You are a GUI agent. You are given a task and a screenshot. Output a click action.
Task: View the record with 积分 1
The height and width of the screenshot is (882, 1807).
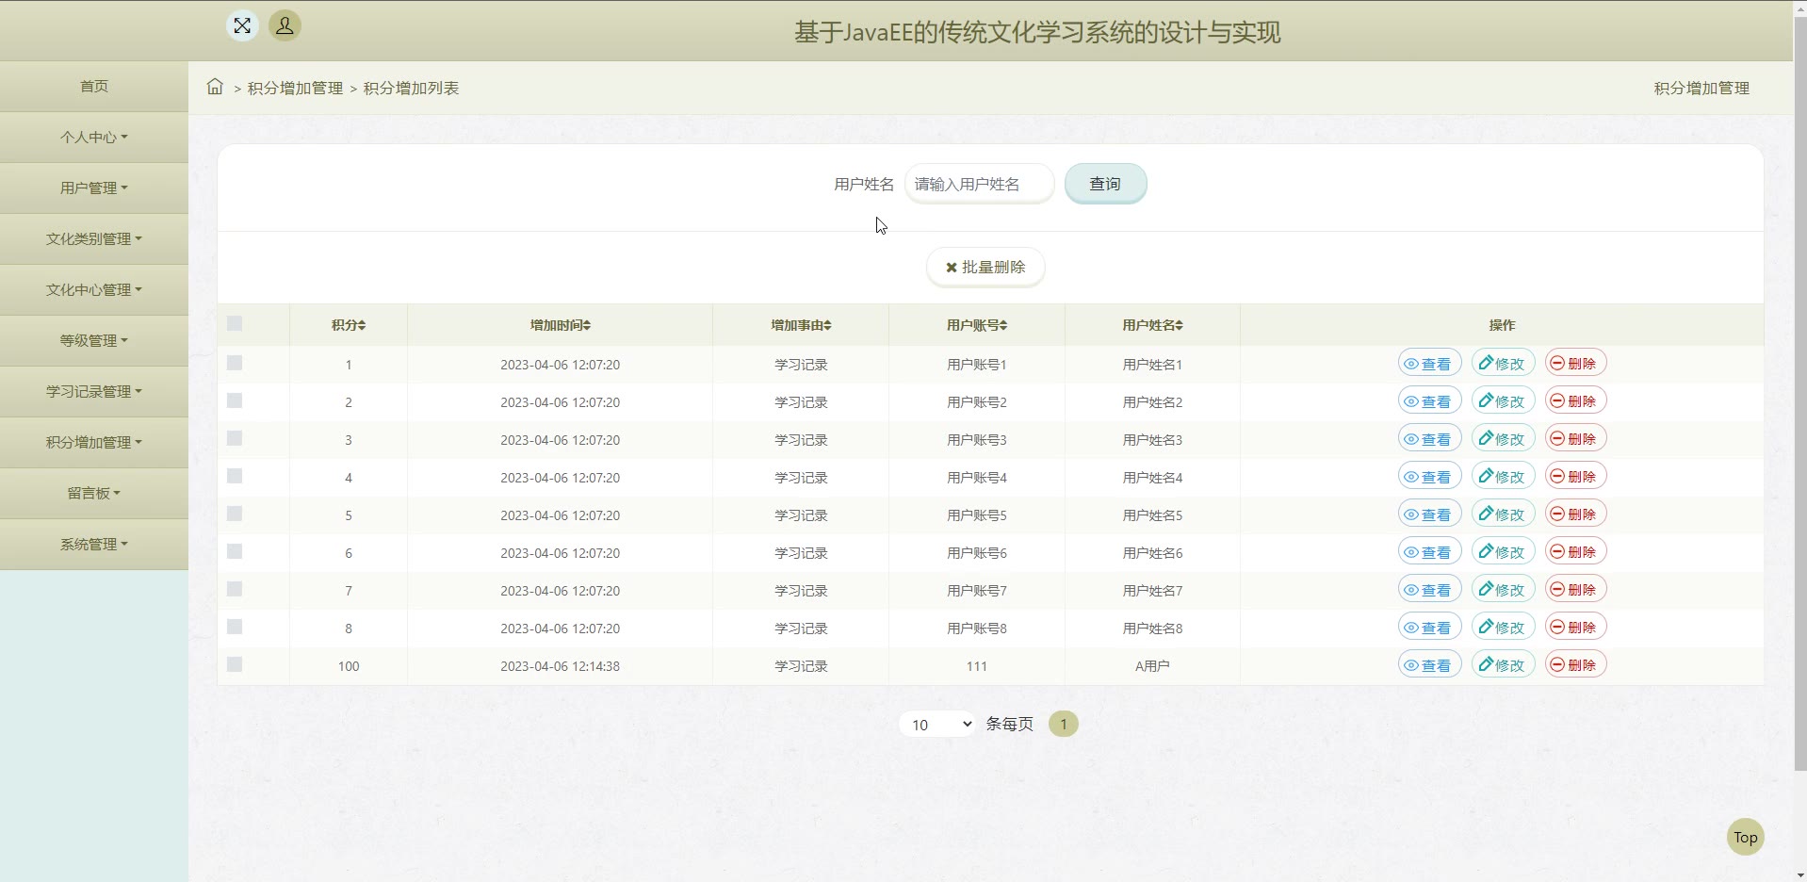coord(1429,363)
